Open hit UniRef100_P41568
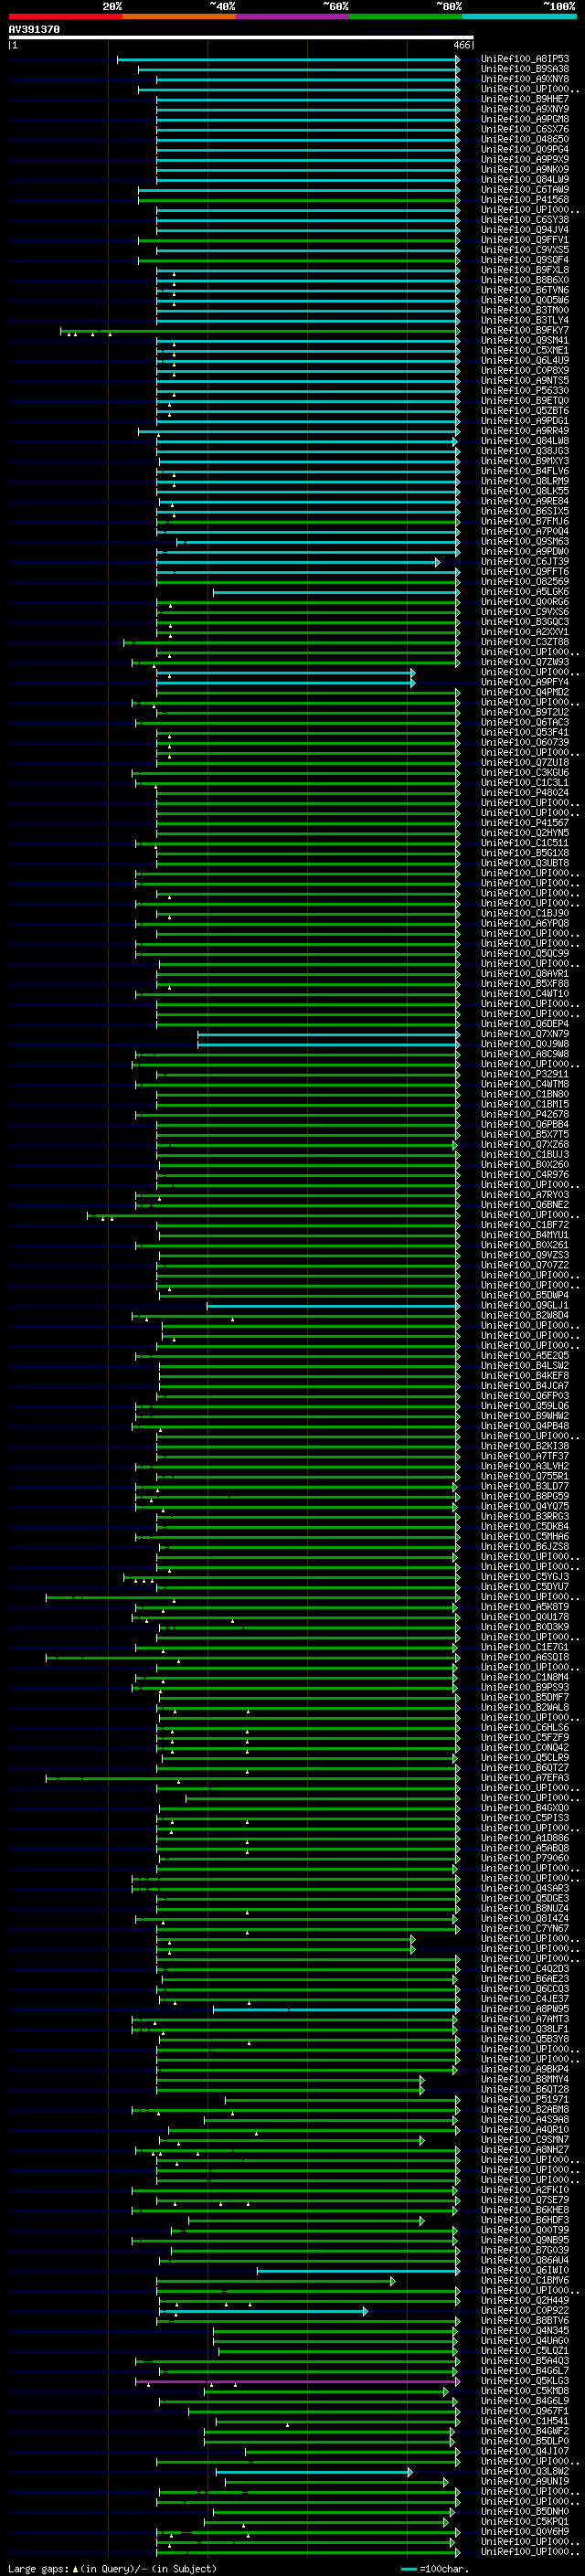 pyautogui.click(x=525, y=199)
